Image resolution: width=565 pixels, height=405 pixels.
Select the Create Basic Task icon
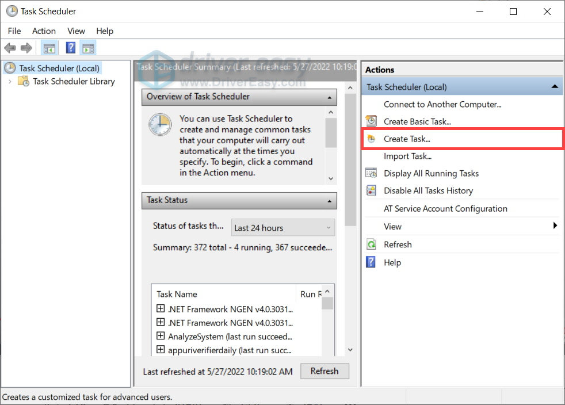point(371,121)
